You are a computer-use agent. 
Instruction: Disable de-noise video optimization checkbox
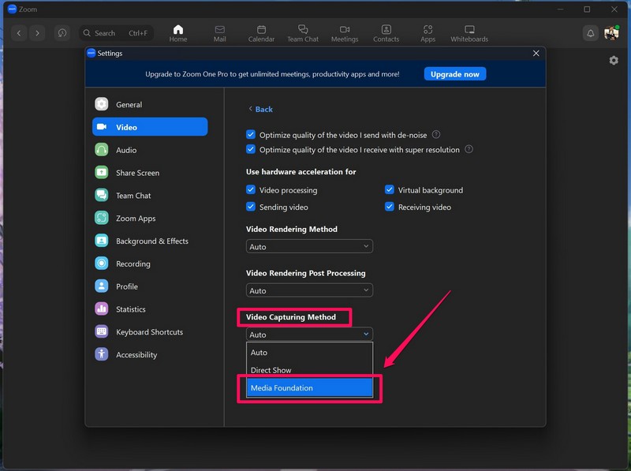click(251, 135)
